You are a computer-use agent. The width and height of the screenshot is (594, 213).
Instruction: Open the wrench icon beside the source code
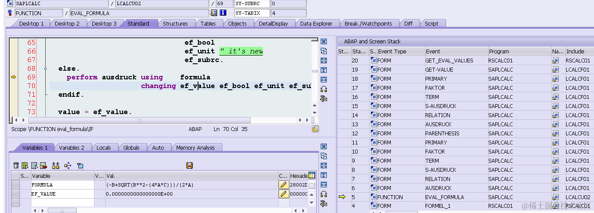[x=323, y=99]
